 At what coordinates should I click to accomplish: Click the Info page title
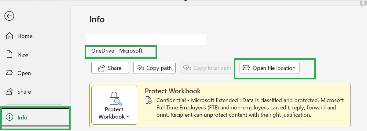tap(97, 19)
